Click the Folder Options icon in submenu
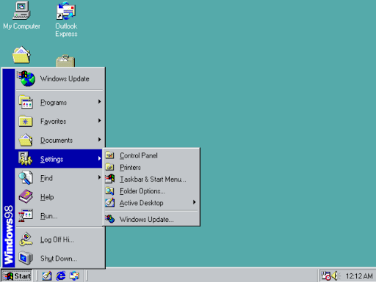Screen dimensions: 376x282 109,190
